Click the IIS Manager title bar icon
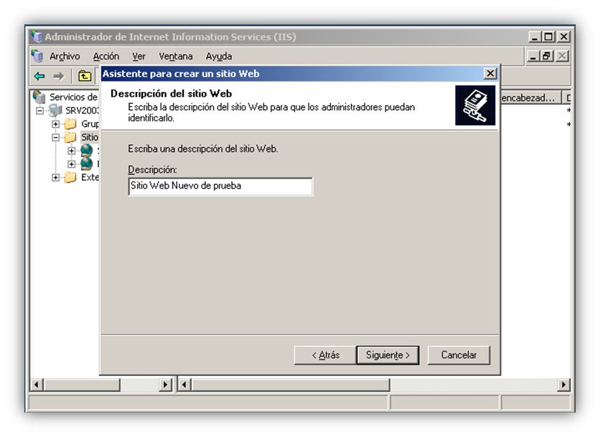 37,37
